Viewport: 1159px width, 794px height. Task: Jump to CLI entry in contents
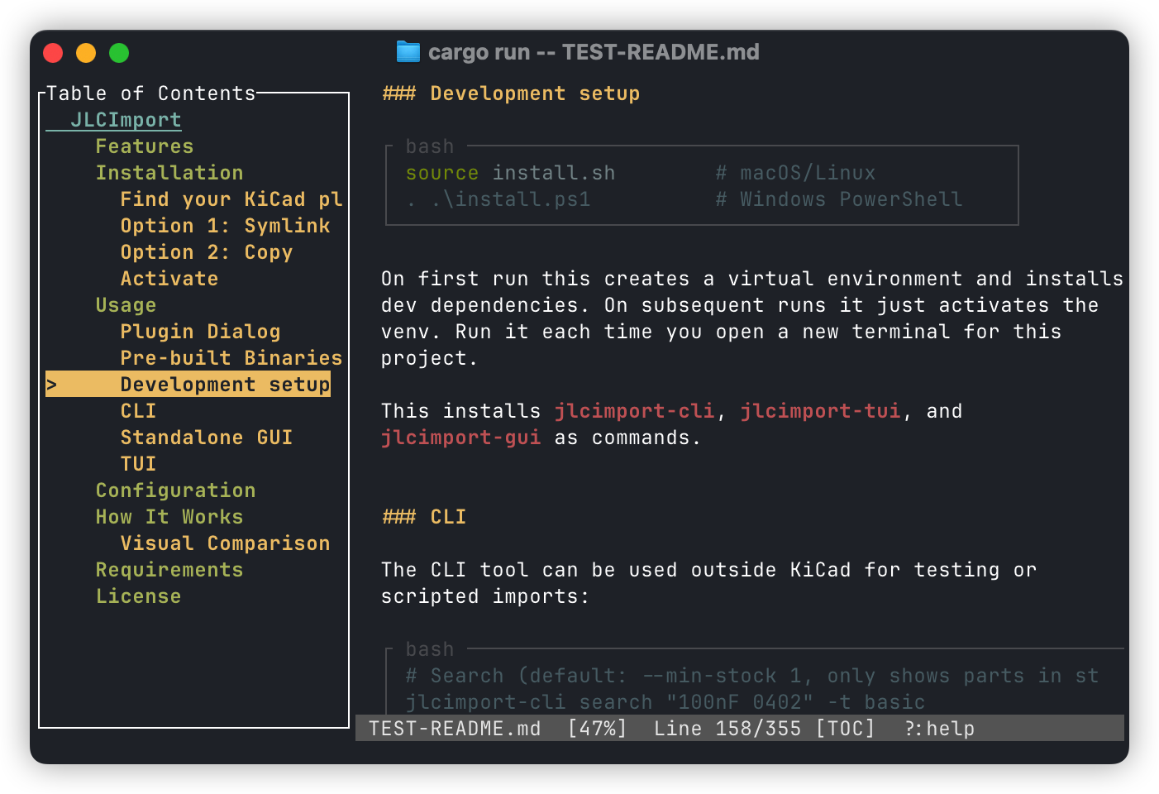[x=138, y=411]
